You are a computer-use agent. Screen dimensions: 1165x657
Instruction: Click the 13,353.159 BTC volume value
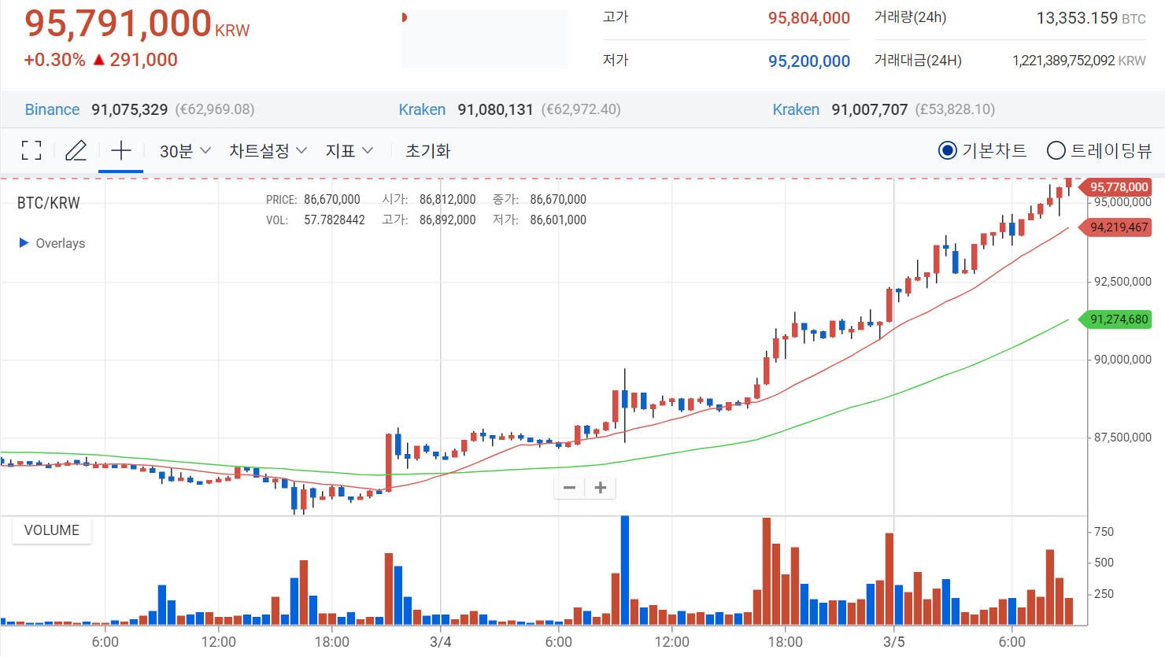coord(1091,18)
